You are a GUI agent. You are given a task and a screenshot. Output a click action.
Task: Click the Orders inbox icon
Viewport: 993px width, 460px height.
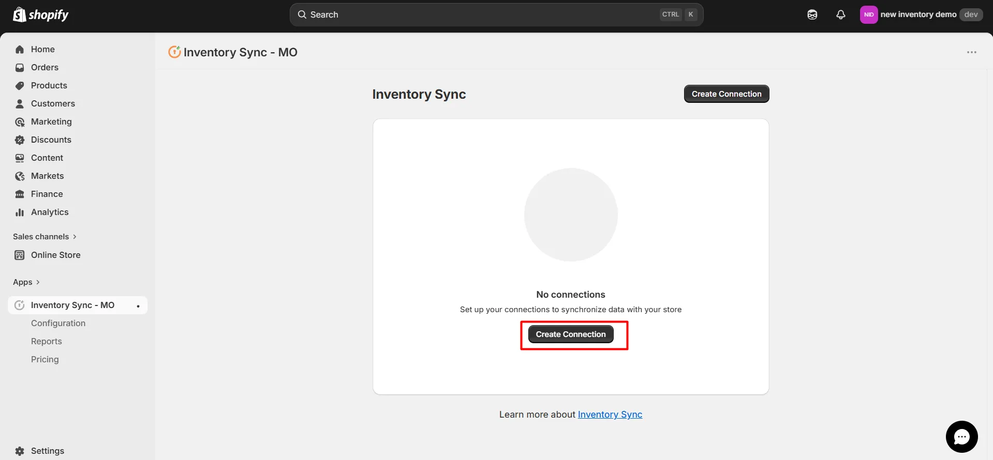(20, 68)
